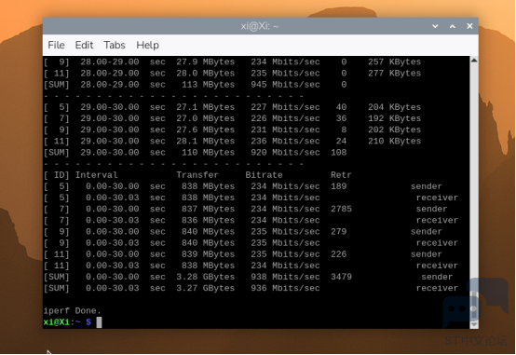Click the '210 KBytes' window value
Screen dimensions: 516x355
[395, 141]
